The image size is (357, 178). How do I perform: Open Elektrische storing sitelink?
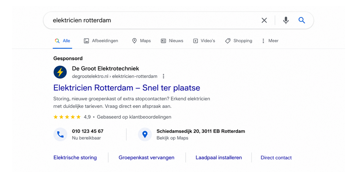[x=75, y=158]
